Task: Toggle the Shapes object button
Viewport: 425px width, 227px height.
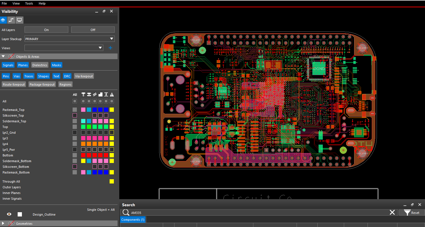Action: pyautogui.click(x=43, y=76)
